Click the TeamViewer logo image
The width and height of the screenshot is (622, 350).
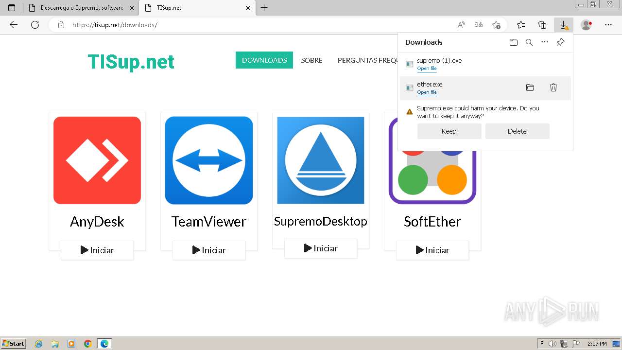pos(209,160)
